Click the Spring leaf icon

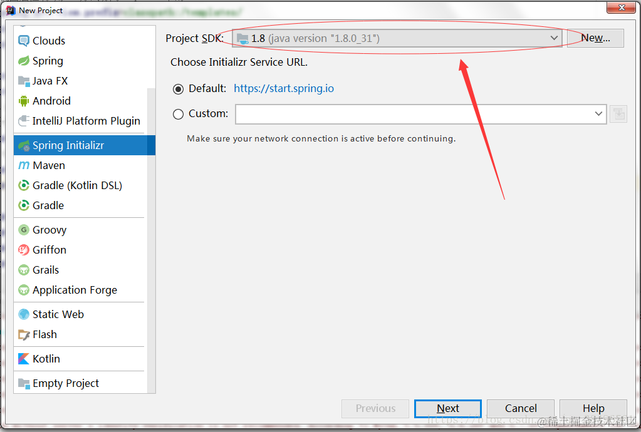[24, 61]
